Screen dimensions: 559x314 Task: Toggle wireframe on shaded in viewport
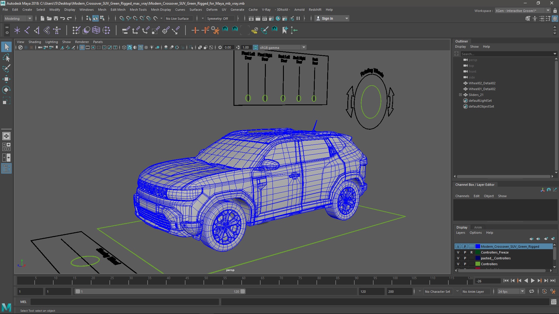[141, 47]
